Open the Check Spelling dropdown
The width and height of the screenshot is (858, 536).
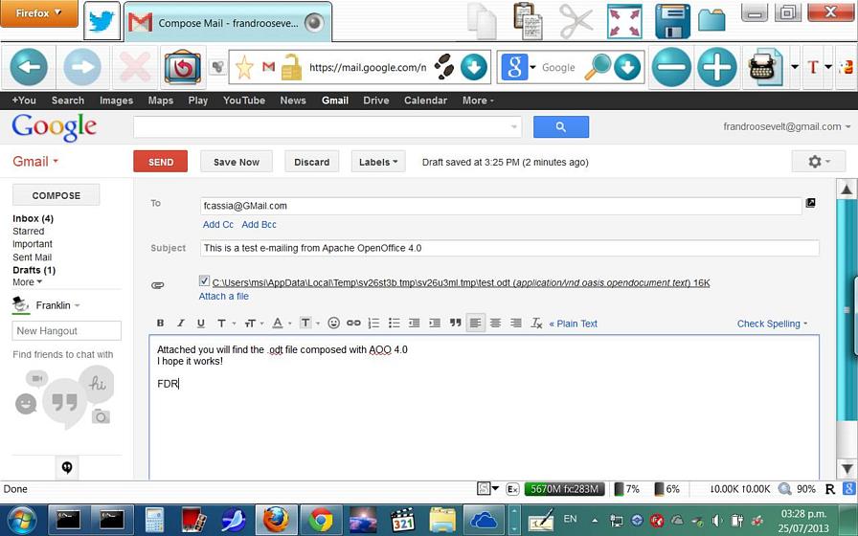coord(772,324)
